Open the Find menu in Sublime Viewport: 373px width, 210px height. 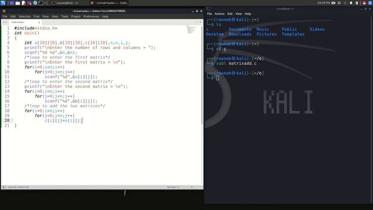click(x=36, y=16)
